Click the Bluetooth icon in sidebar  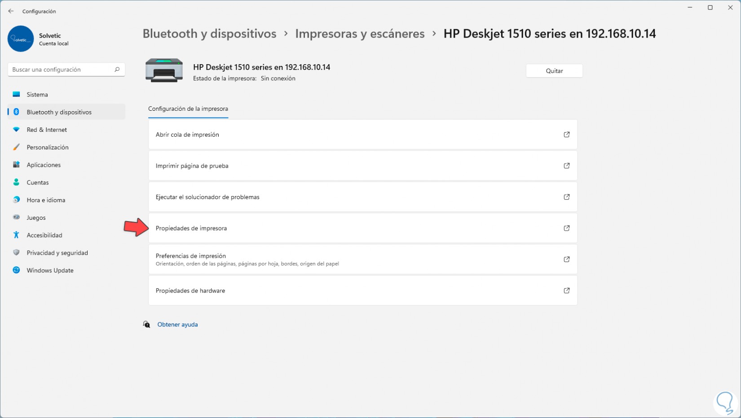pos(17,112)
